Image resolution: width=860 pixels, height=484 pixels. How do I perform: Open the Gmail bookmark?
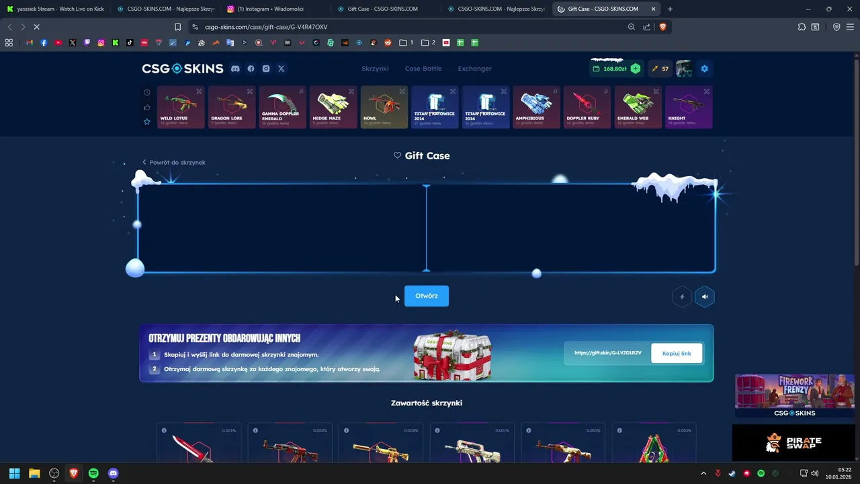[30, 42]
